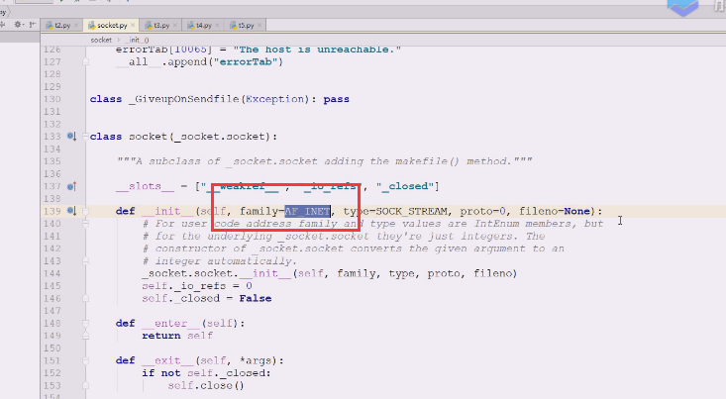Close the t3.py editor tab

[x=175, y=25]
